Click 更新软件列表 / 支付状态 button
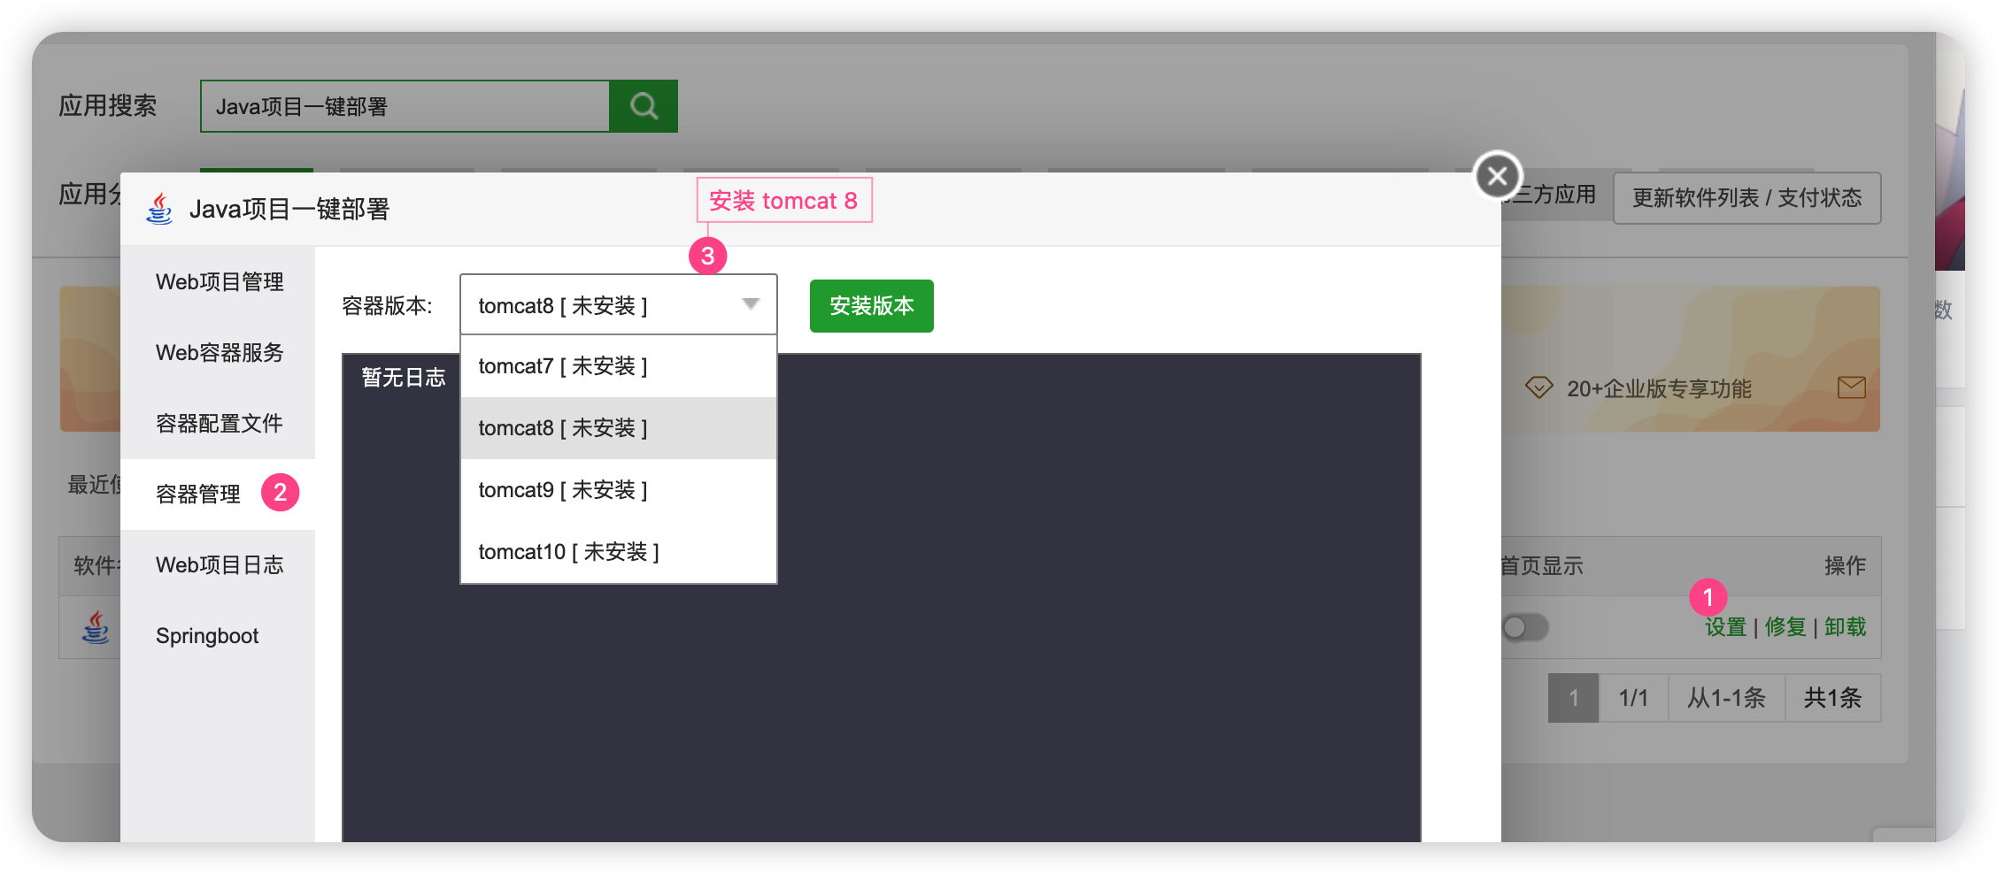Viewport: 1997px width, 874px height. click(1746, 198)
